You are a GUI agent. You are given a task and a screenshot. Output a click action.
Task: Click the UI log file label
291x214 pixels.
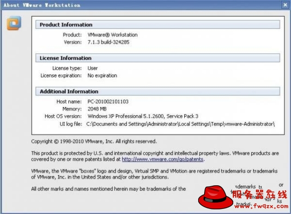71,124
